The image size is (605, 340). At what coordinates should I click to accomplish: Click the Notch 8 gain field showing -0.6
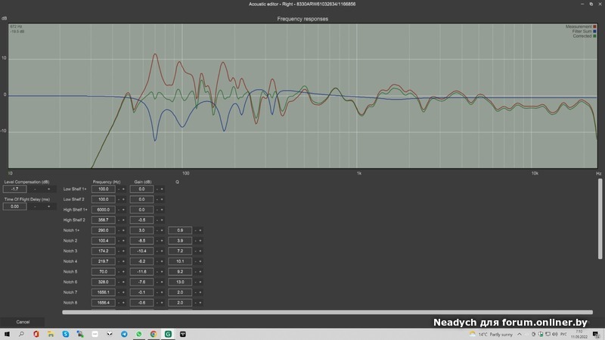(141, 303)
